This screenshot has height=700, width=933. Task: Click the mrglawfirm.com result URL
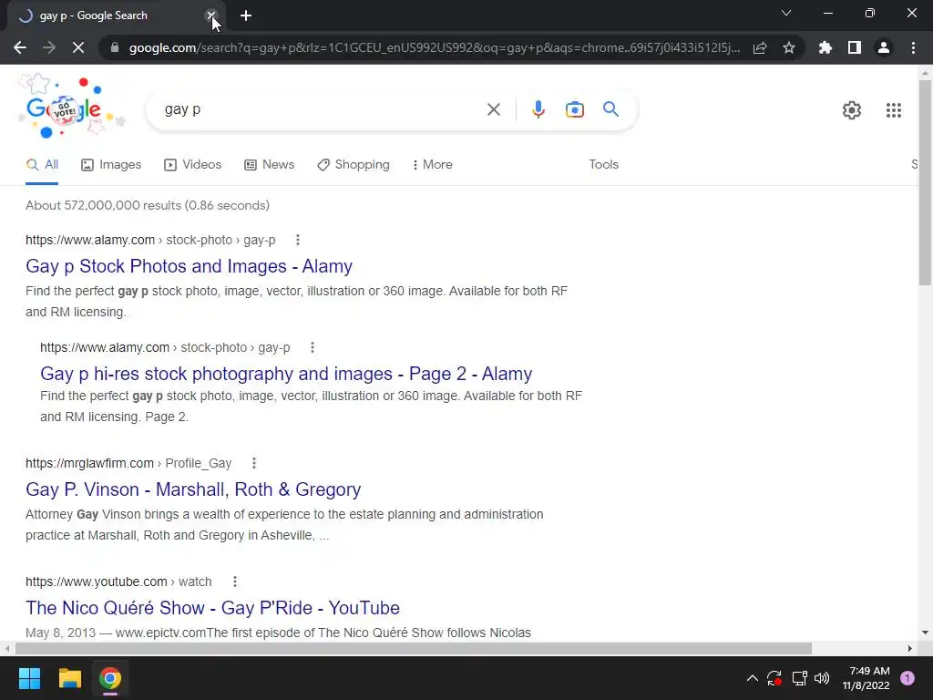pyautogui.click(x=128, y=463)
